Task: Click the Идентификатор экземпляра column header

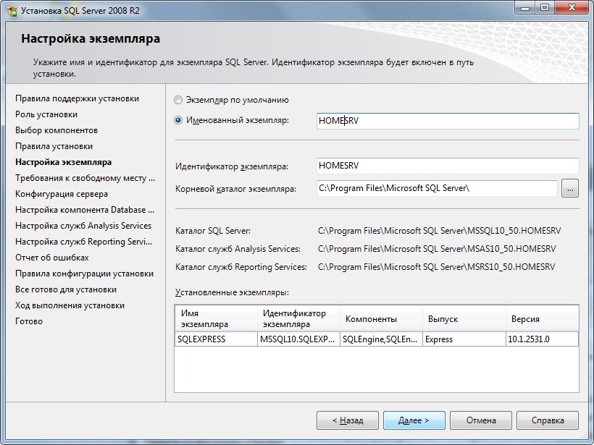Action: 298,318
